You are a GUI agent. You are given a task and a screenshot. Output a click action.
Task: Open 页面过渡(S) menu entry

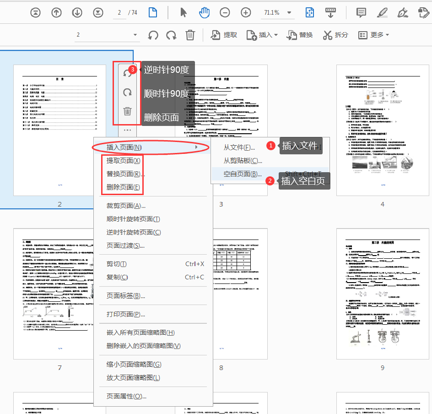[153, 245]
